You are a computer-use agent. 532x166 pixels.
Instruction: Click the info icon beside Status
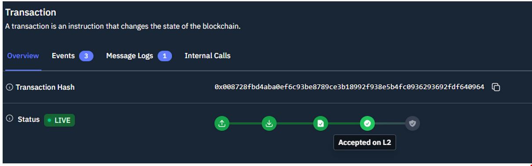[x=10, y=119]
